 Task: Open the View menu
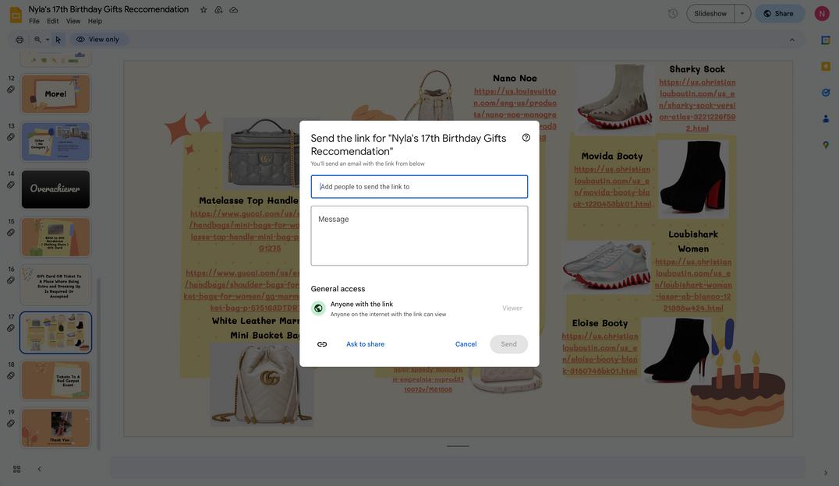73,21
